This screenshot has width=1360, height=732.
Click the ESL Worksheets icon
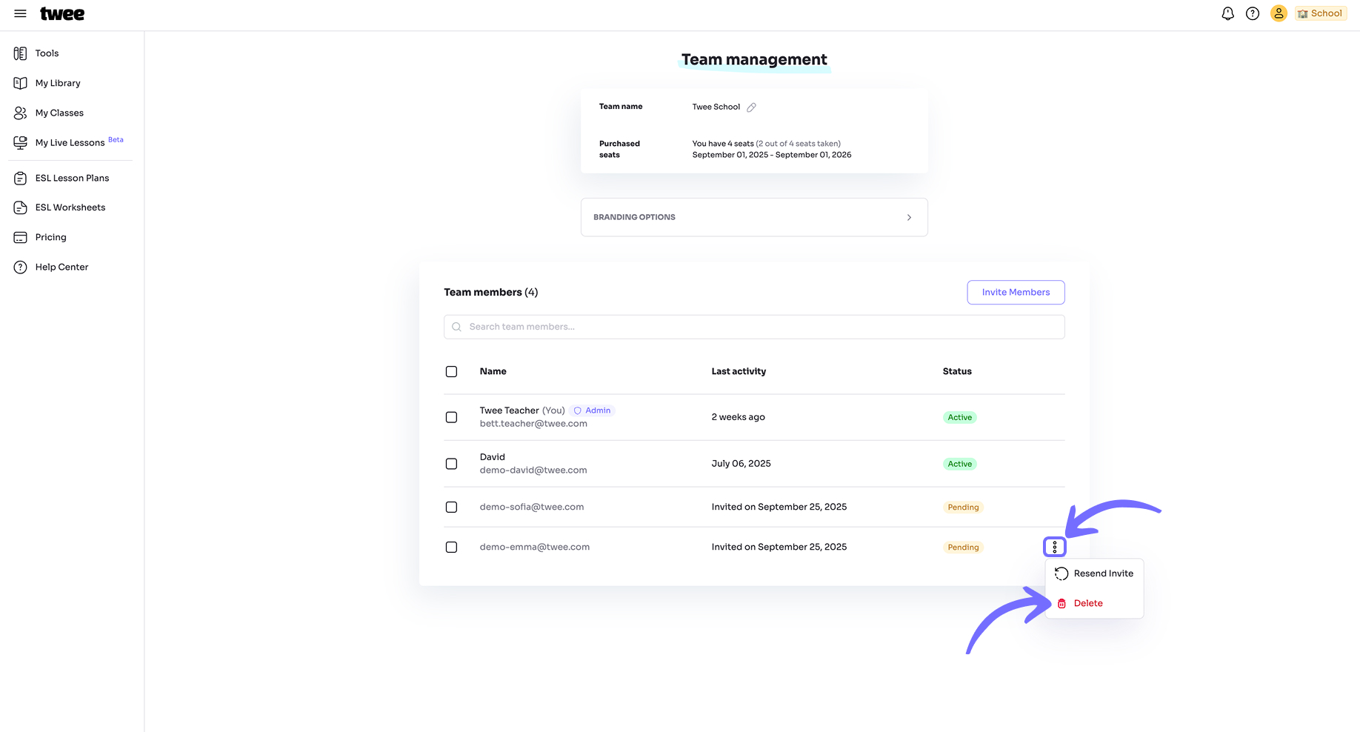pos(20,207)
